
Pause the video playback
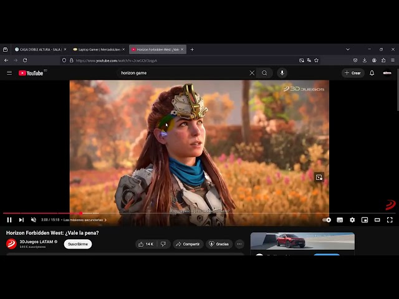(9, 220)
